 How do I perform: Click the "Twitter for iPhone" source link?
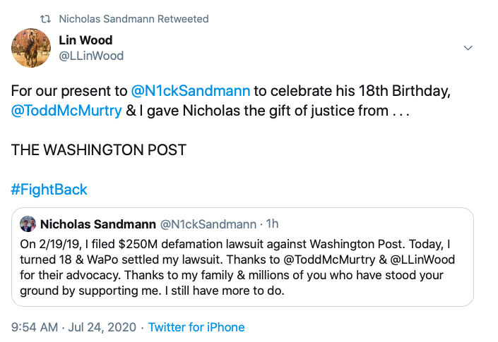[x=196, y=327]
